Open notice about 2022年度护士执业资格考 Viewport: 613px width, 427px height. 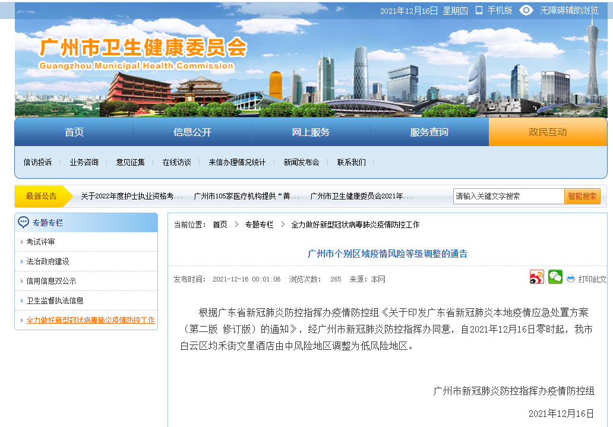pos(132,197)
